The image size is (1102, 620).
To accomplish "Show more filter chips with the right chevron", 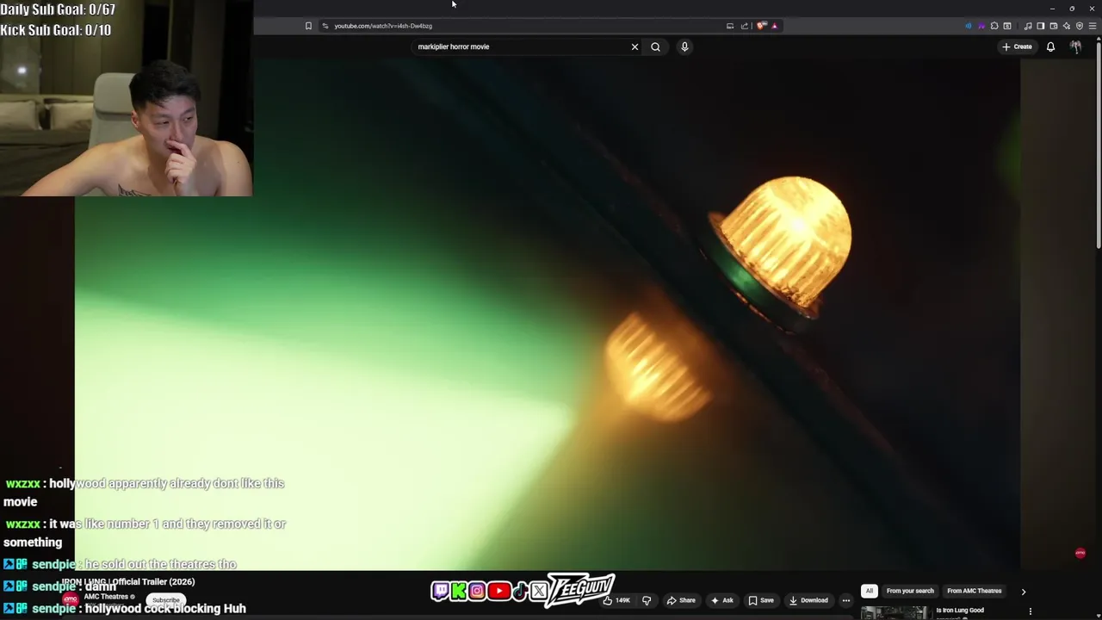I will point(1024,592).
